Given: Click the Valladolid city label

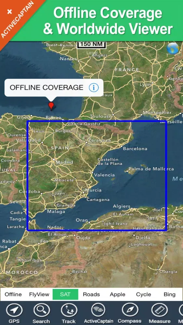Looking at the screenshot, I should [28, 140].
